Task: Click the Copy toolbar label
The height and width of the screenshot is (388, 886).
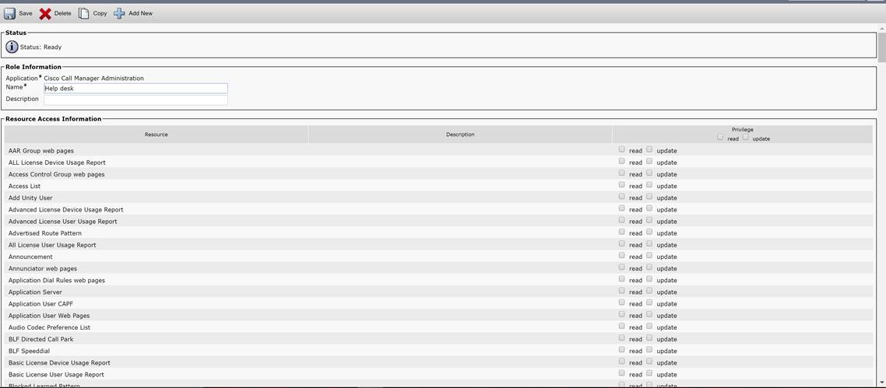Action: coord(100,13)
